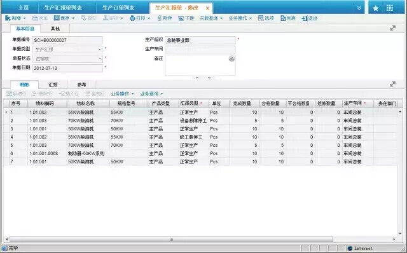407x253 pixels.
Task: Maximize the basic info panel via expand icon
Action: [393, 28]
